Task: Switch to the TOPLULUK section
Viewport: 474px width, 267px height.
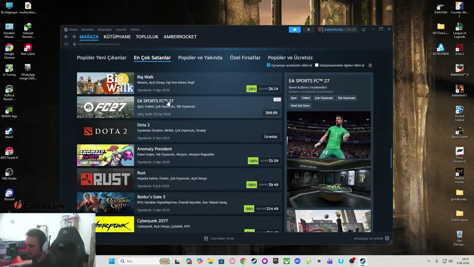Action: click(147, 37)
